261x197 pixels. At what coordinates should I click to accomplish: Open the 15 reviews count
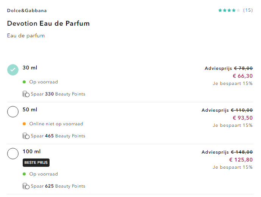(248, 10)
